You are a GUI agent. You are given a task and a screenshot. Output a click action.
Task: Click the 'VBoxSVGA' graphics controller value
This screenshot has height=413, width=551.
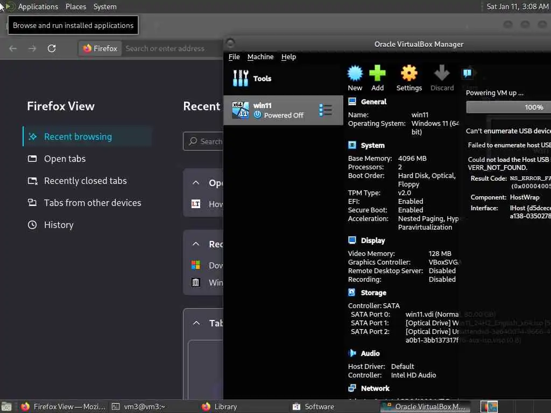[x=443, y=262]
